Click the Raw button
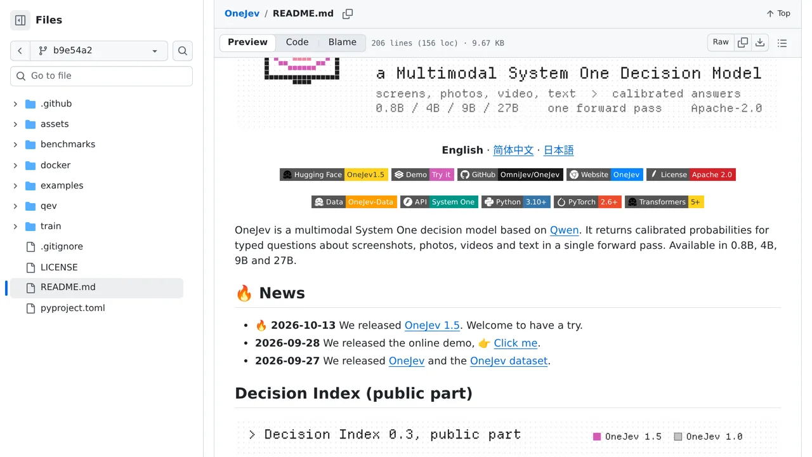 721,43
